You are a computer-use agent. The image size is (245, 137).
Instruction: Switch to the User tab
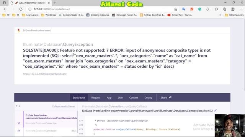120,97
